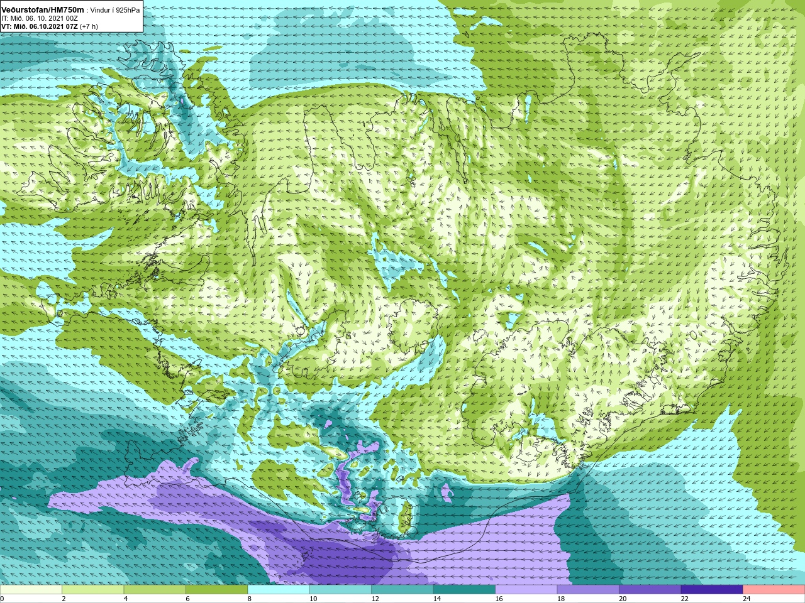
Task: Click the 6–8 olive green legend swatch
Action: [x=216, y=590]
